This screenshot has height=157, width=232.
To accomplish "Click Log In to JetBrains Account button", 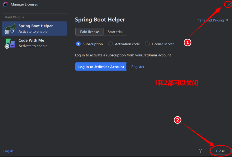I will pyautogui.click(x=101, y=67).
